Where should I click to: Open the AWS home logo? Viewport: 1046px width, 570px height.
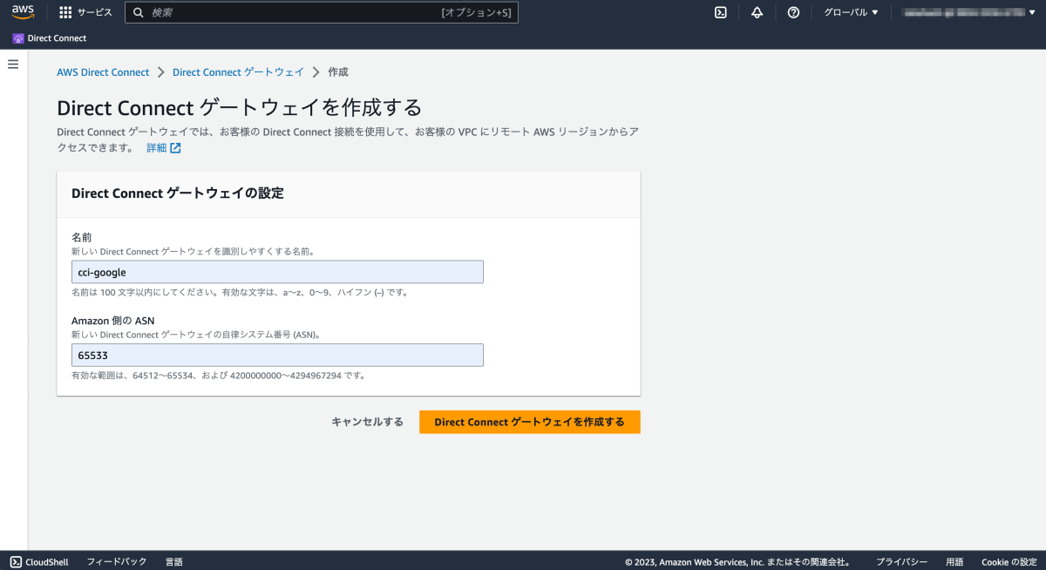[23, 12]
